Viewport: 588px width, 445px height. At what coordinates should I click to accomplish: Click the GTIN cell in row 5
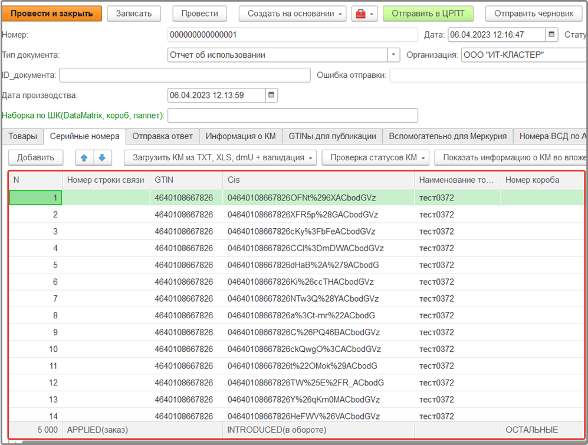pyautogui.click(x=186, y=265)
